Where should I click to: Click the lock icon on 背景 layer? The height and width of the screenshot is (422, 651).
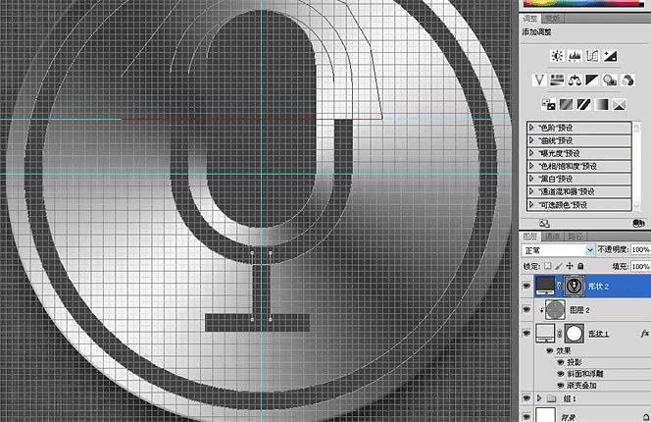click(646, 417)
